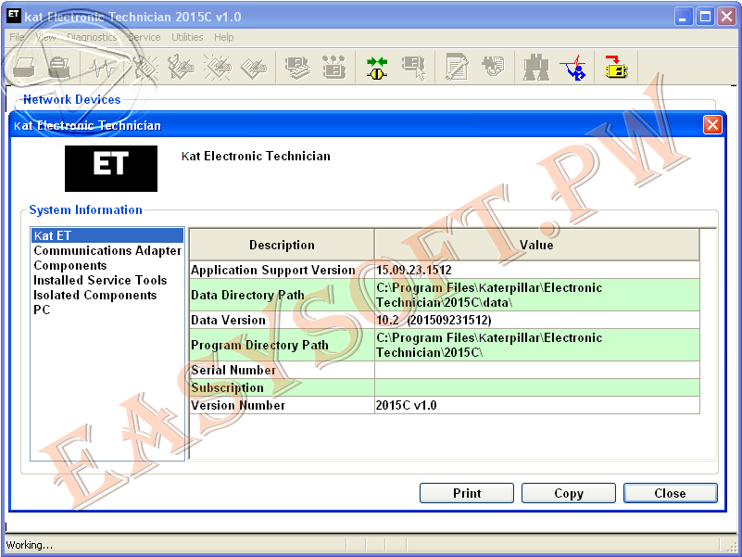Click the Subscription row label
This screenshot has height=557, width=742.
point(227,387)
